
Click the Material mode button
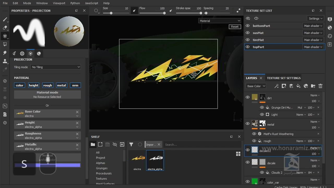(47, 95)
